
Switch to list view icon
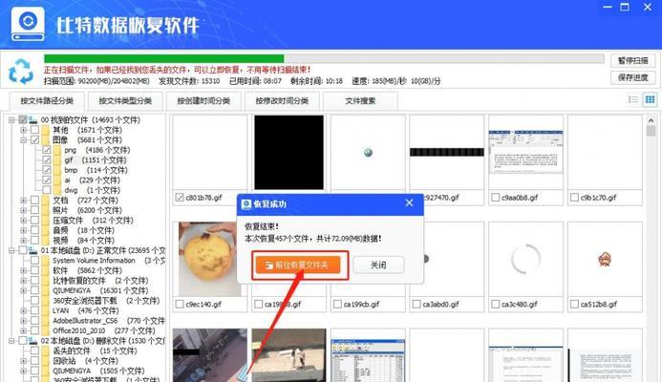tap(633, 99)
